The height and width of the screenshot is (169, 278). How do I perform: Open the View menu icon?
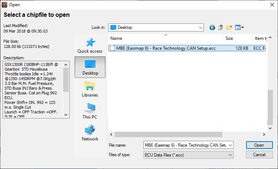tap(239, 27)
